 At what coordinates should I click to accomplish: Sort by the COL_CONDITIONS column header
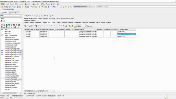click(127, 29)
